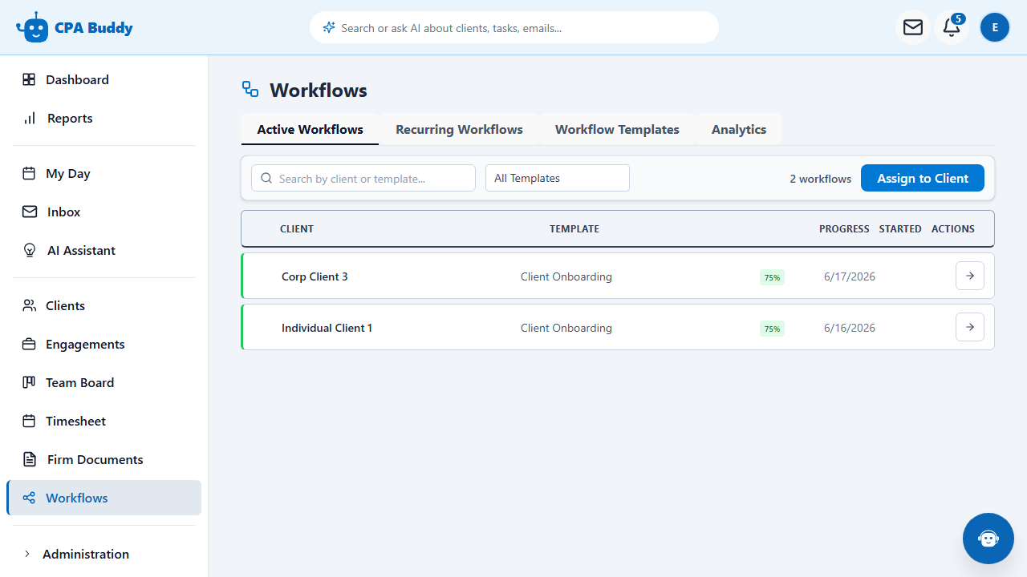1027x577 pixels.
Task: Go to the Engagements sidebar link
Action: [104, 344]
